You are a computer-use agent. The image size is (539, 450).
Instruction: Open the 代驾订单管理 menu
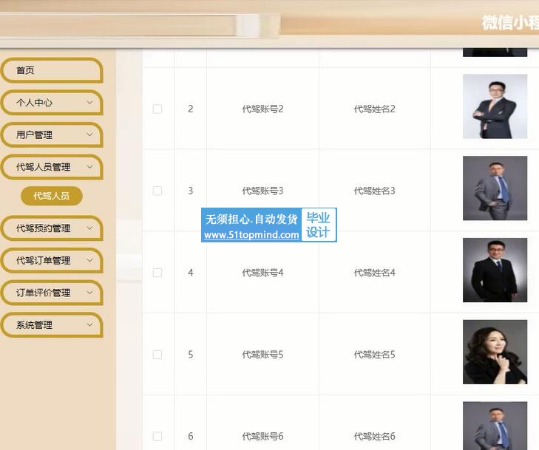(52, 260)
